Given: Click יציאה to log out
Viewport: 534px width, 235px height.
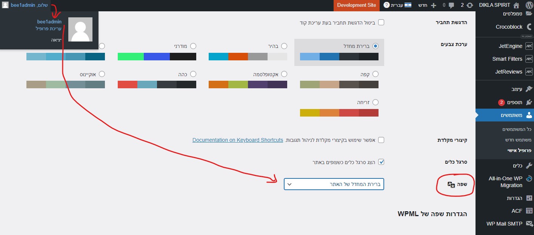Looking at the screenshot, I should [57, 40].
